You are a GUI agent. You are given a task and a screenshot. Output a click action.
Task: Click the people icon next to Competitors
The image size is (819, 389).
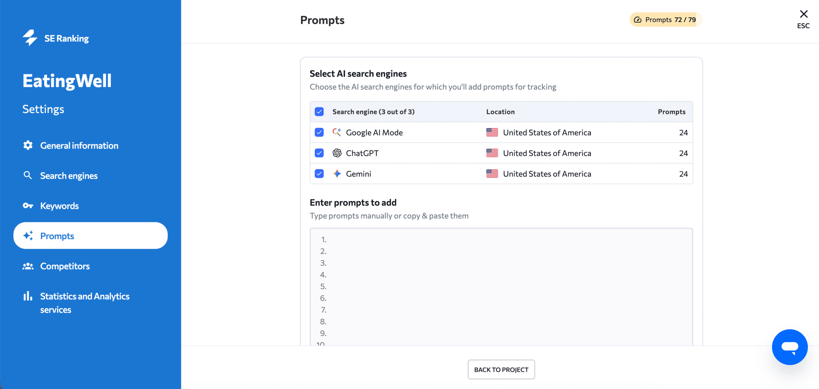[28, 266]
